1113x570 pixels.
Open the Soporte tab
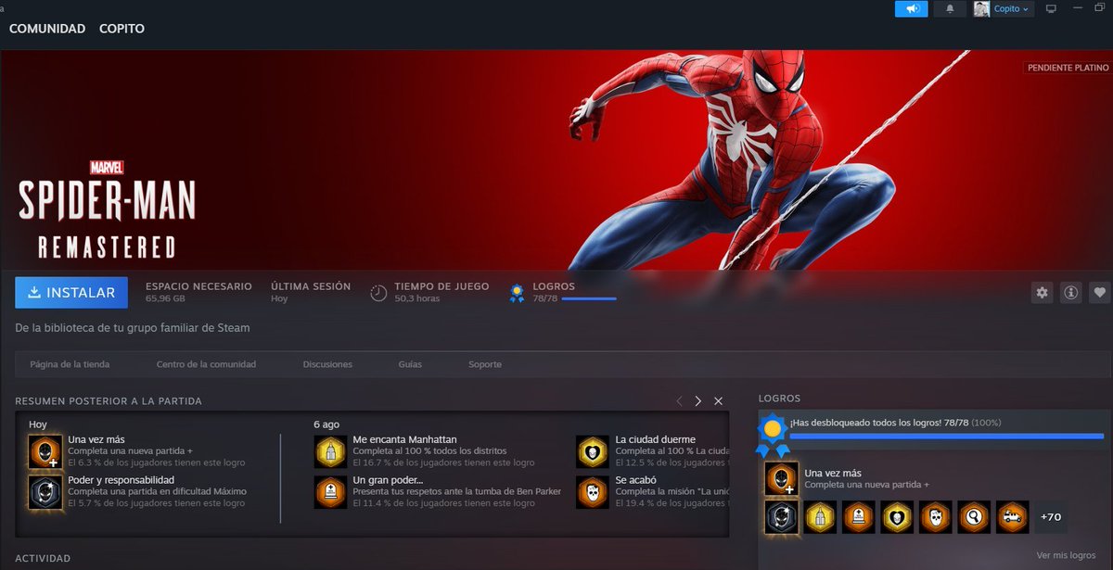[485, 364]
